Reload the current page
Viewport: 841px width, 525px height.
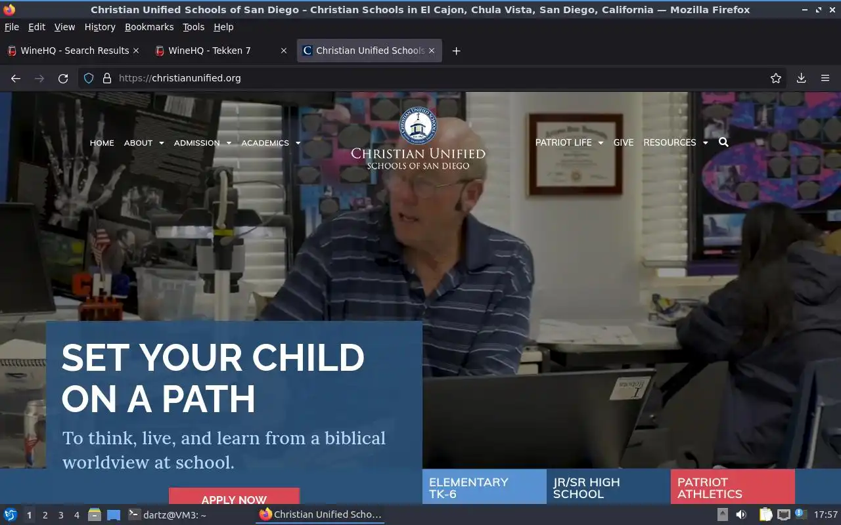click(x=63, y=78)
